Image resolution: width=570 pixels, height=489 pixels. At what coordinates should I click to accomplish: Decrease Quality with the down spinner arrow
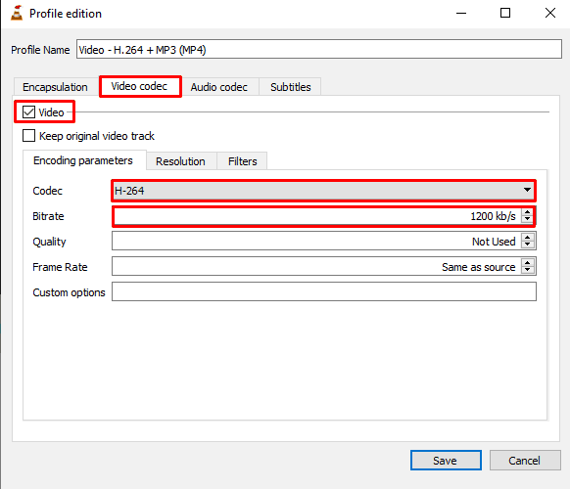[x=528, y=244]
